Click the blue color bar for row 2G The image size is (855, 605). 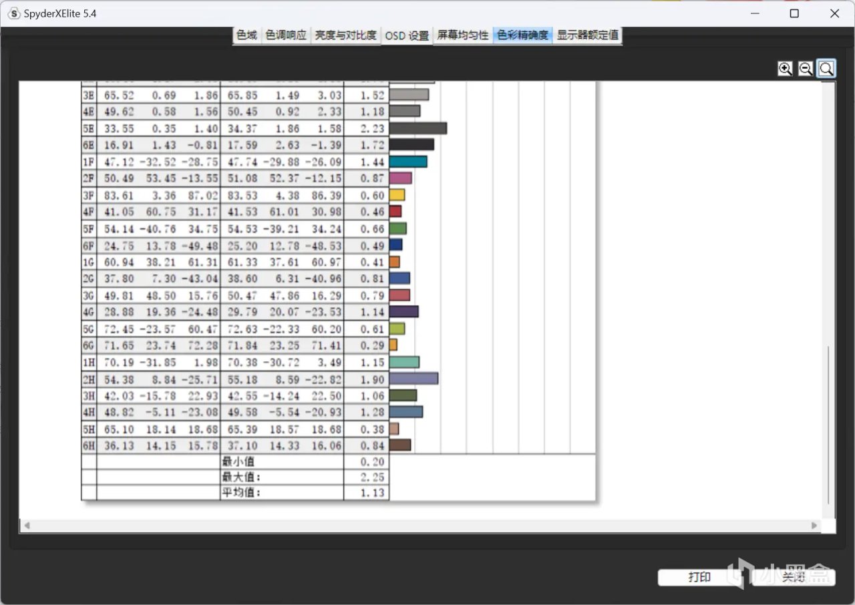coord(400,278)
